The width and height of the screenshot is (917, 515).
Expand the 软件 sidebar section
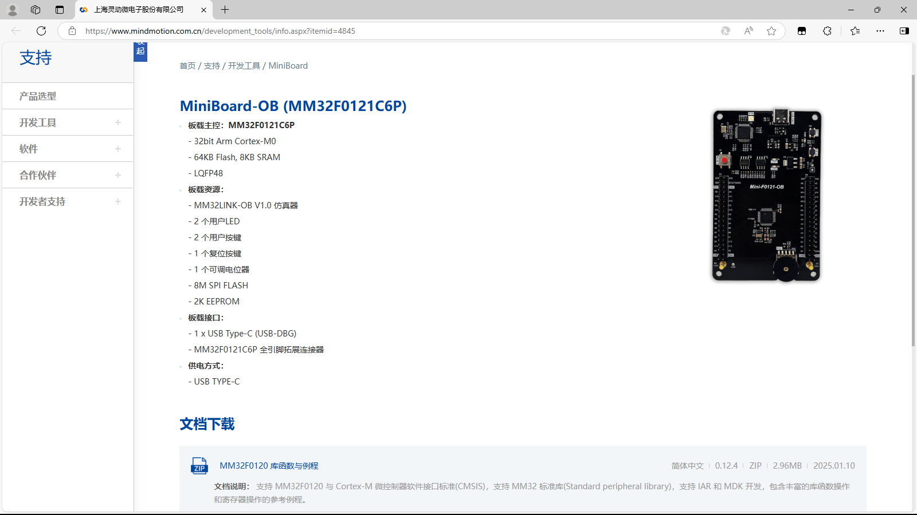[x=118, y=149]
